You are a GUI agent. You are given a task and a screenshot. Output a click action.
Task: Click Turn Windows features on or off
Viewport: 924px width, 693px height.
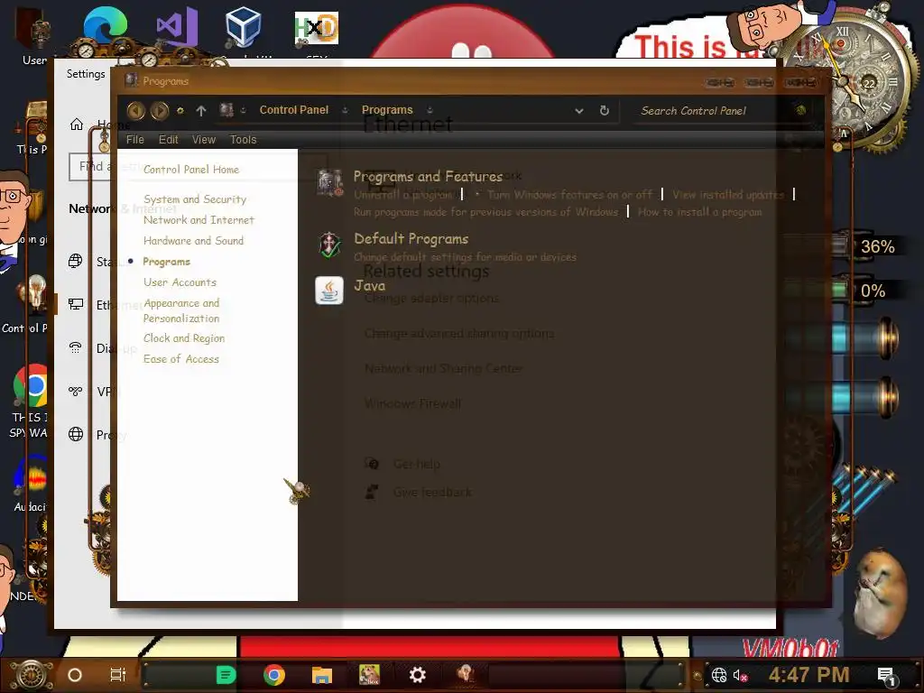pyautogui.click(x=569, y=195)
